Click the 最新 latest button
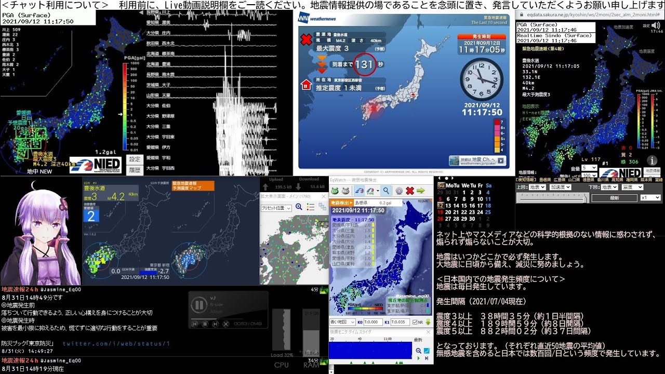The image size is (665, 374). point(614,198)
